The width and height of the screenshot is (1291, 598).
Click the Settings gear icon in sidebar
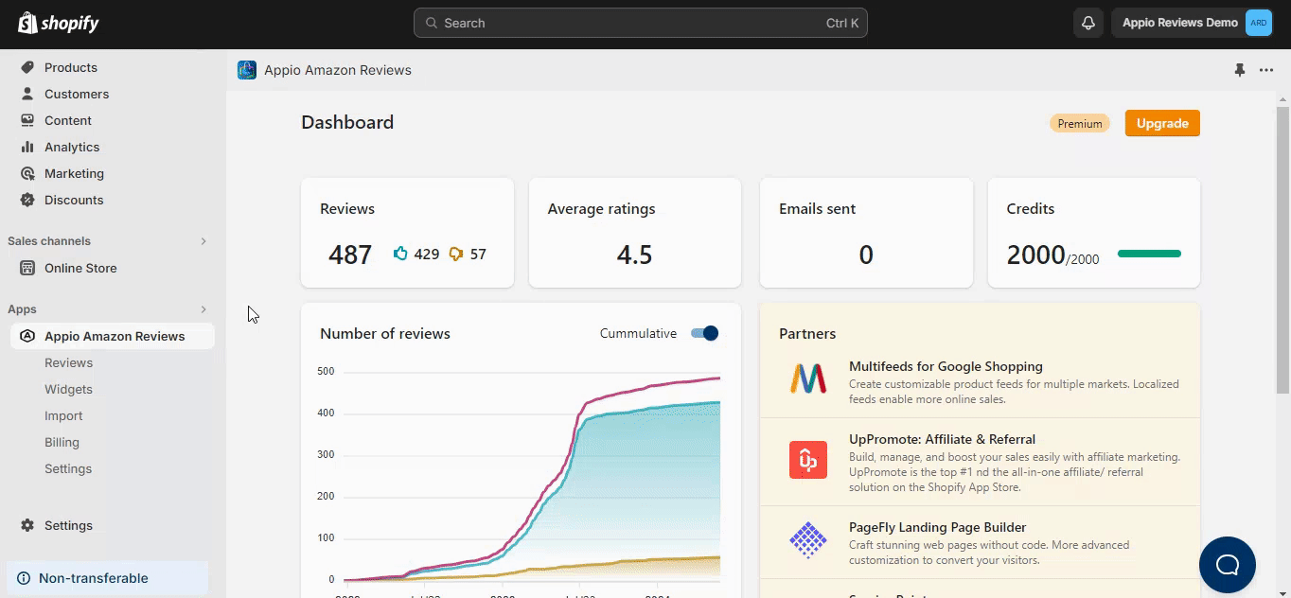coord(27,525)
